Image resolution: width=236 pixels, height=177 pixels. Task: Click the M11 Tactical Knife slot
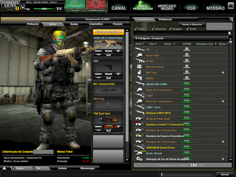click(x=108, y=89)
